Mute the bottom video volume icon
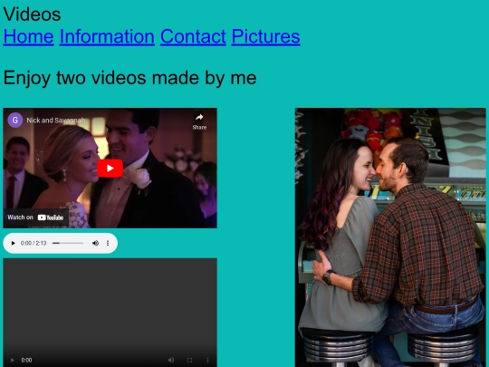489x367 pixels. (x=171, y=360)
